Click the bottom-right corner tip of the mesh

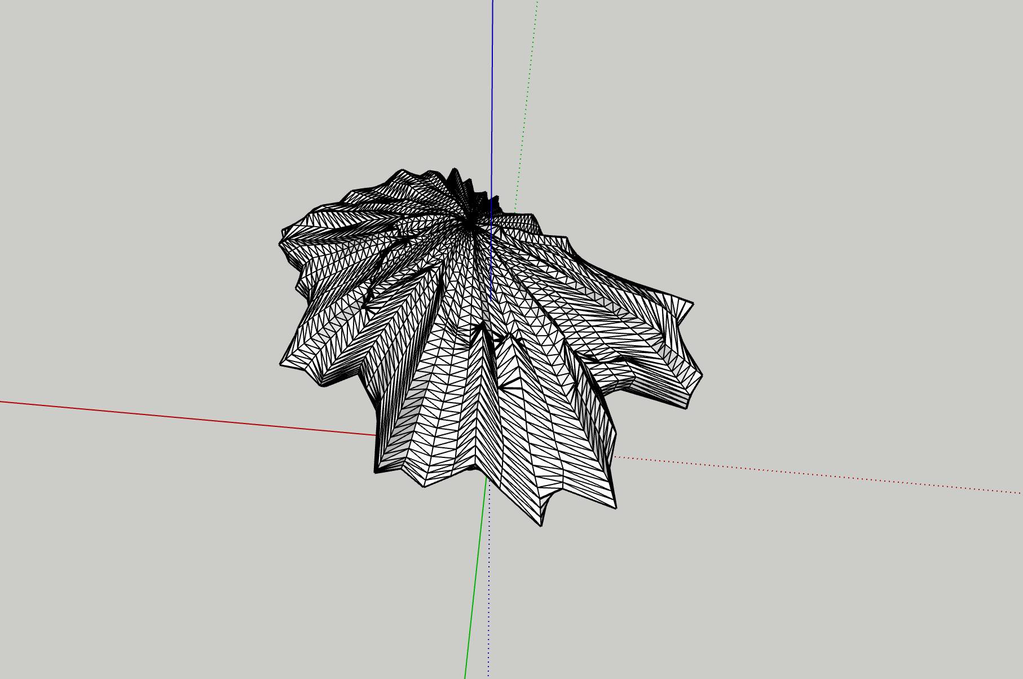click(616, 507)
